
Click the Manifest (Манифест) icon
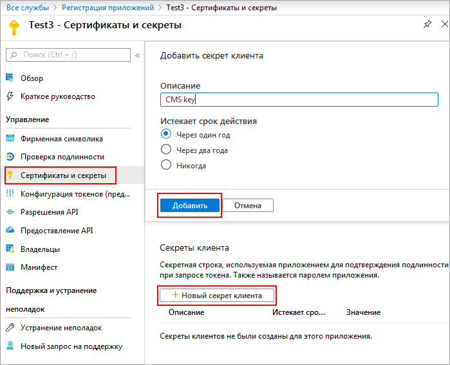[x=10, y=267]
